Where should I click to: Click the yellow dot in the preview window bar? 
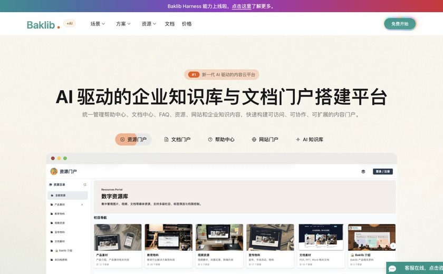(59, 158)
